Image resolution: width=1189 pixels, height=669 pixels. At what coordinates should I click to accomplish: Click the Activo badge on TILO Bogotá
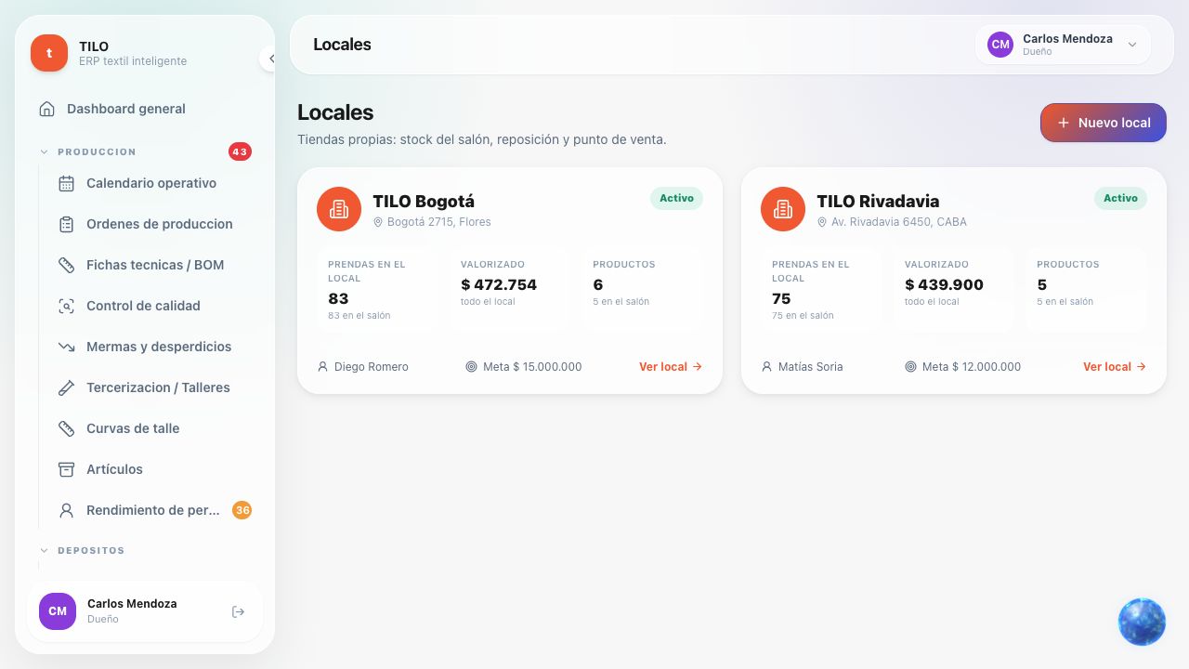pos(677,198)
